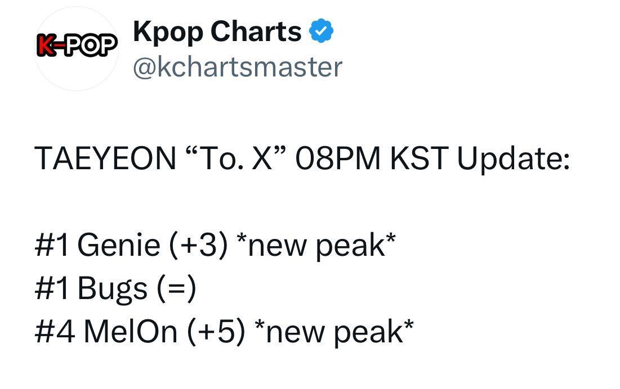Select the word TAEYEON in the tweet
Viewport: 620px width, 389px height.
pyautogui.click(x=105, y=159)
